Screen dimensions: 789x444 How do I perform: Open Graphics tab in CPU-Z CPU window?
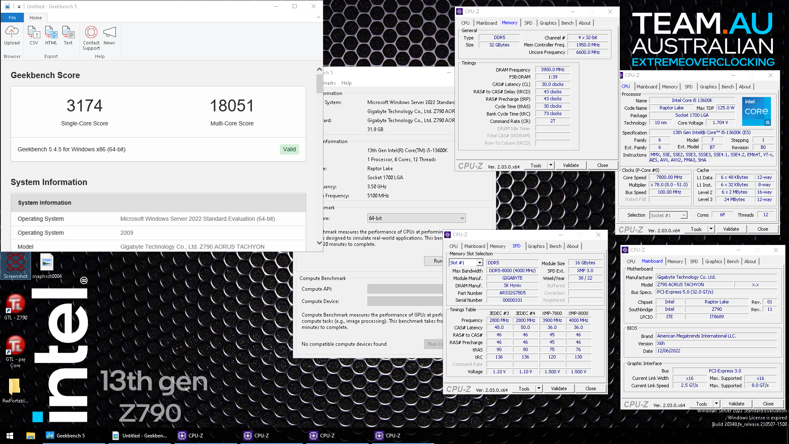(708, 87)
